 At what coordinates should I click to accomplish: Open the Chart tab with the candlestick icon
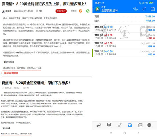(109, 125)
